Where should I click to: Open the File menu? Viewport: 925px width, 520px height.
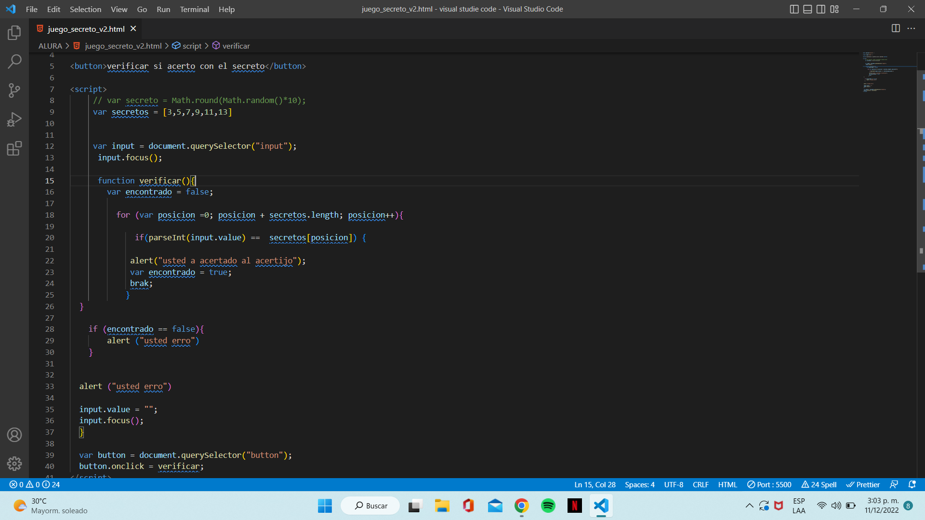point(32,9)
